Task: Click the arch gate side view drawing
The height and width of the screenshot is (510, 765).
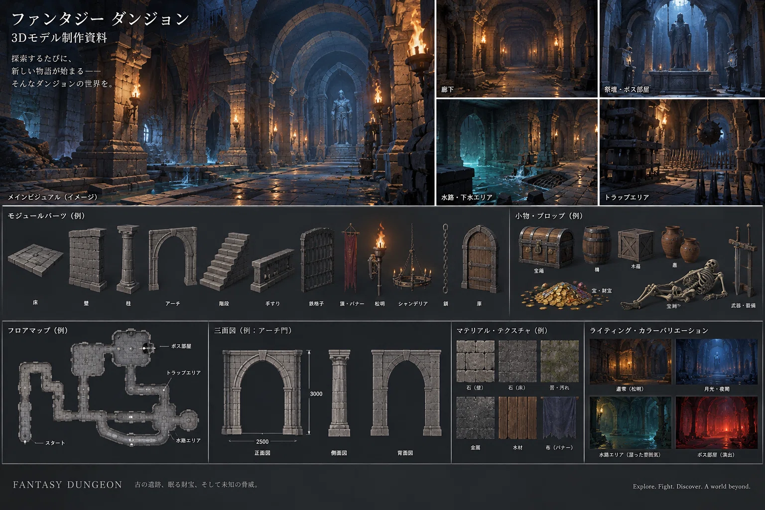Action: [339, 392]
